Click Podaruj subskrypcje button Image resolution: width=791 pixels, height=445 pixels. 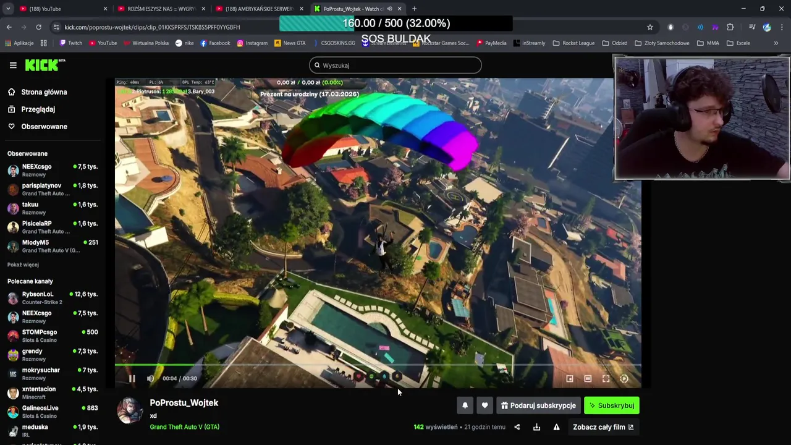[538, 405]
